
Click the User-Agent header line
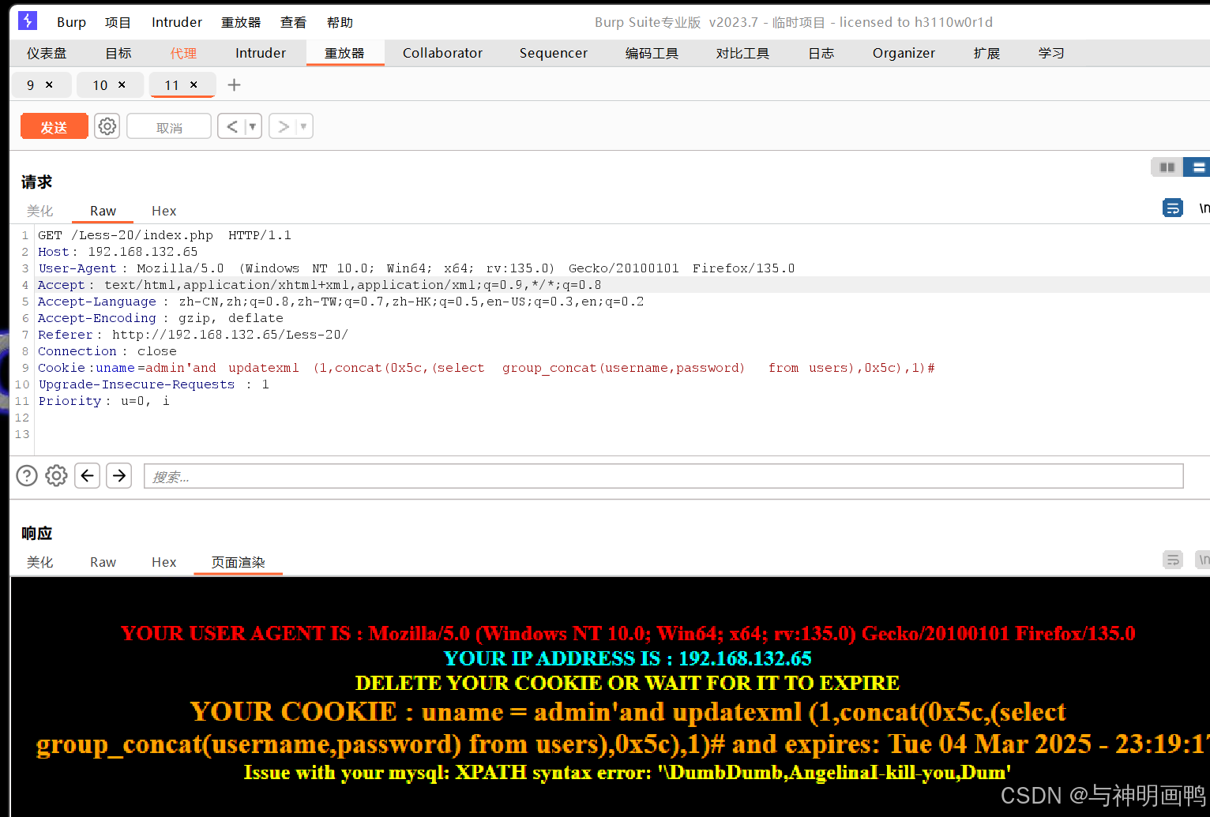(x=416, y=268)
